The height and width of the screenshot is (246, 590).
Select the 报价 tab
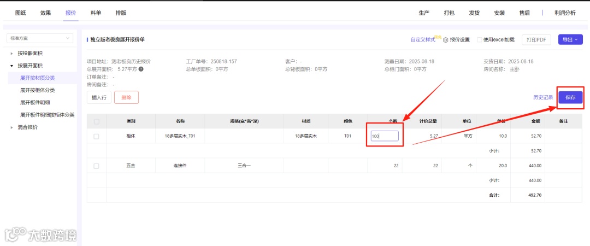coord(70,13)
